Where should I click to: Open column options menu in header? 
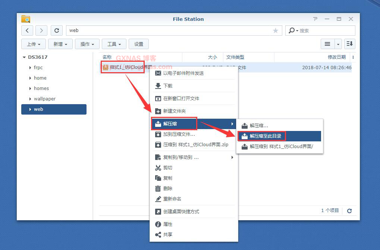(x=353, y=57)
